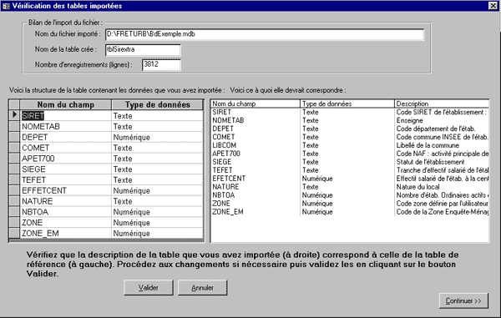Screen dimensions: 501x318
Task: Click EFFETCENT field name in left grid
Action: (65, 190)
